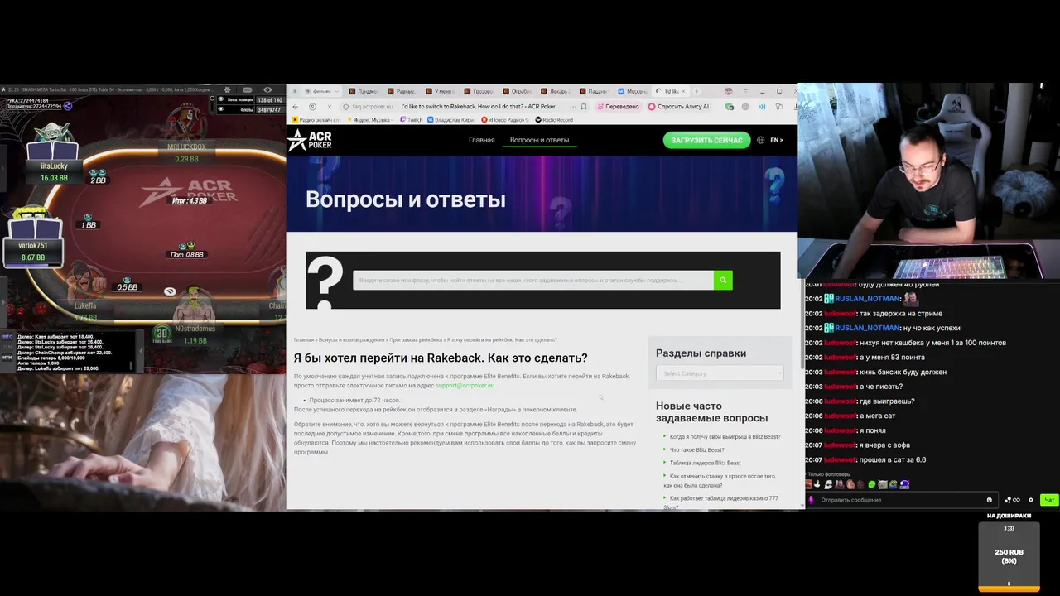Screen dimensions: 1060x596
Task: Click the green search magnifier button
Action: 723,280
